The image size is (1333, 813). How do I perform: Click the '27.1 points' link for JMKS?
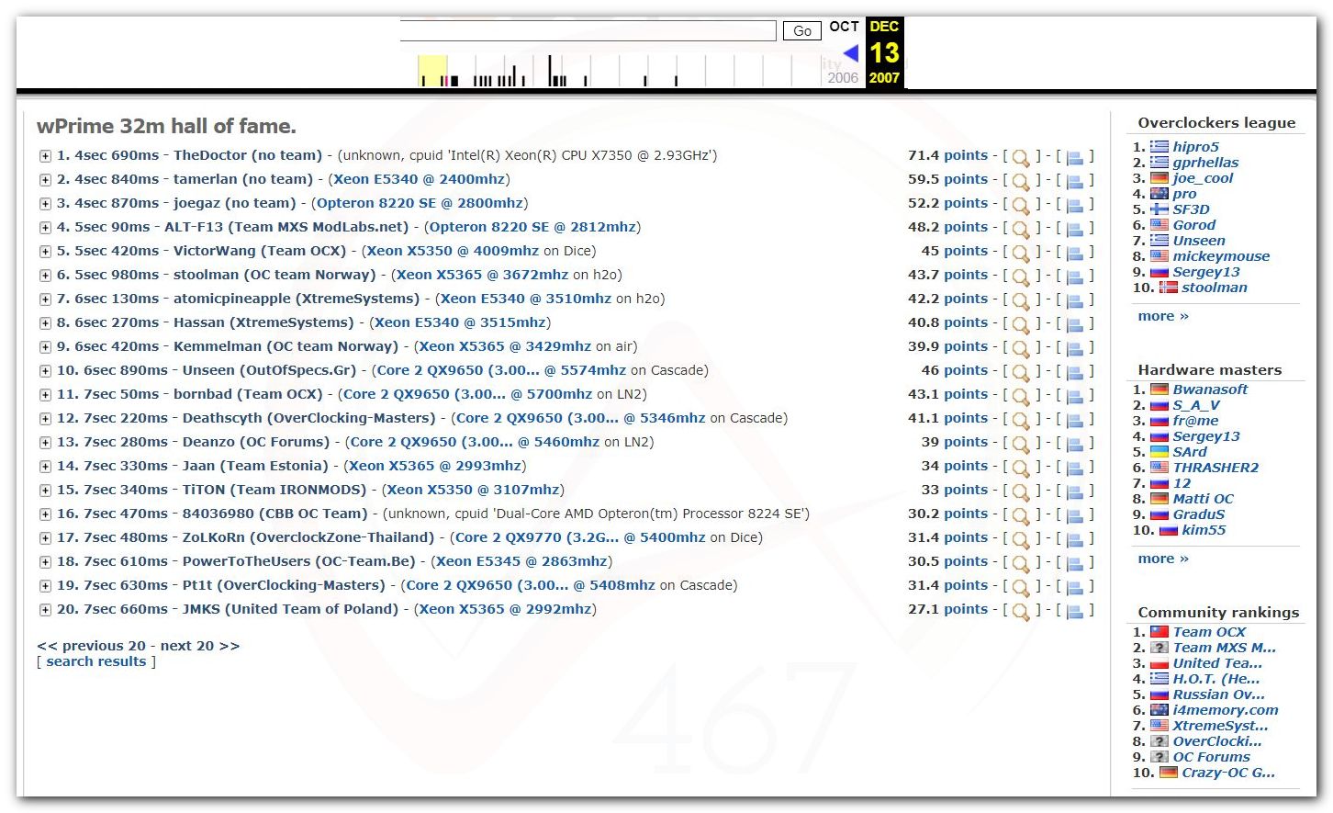click(948, 609)
